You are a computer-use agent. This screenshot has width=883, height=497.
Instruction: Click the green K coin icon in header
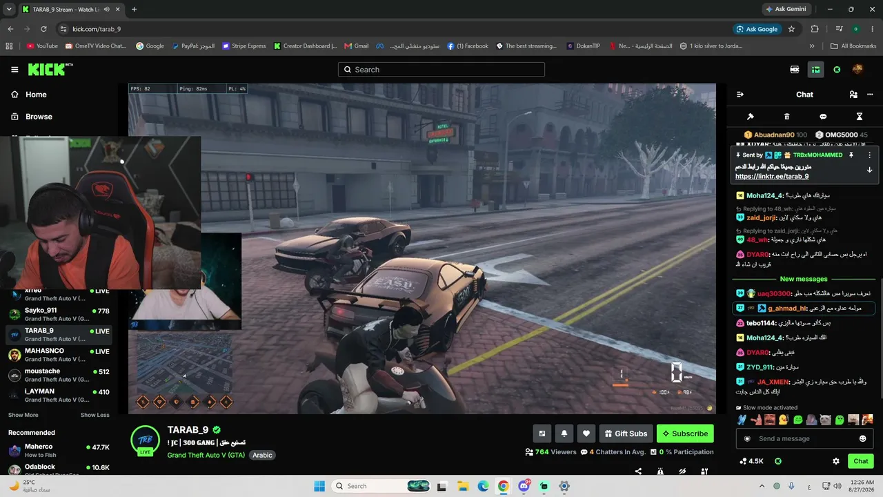(x=837, y=70)
